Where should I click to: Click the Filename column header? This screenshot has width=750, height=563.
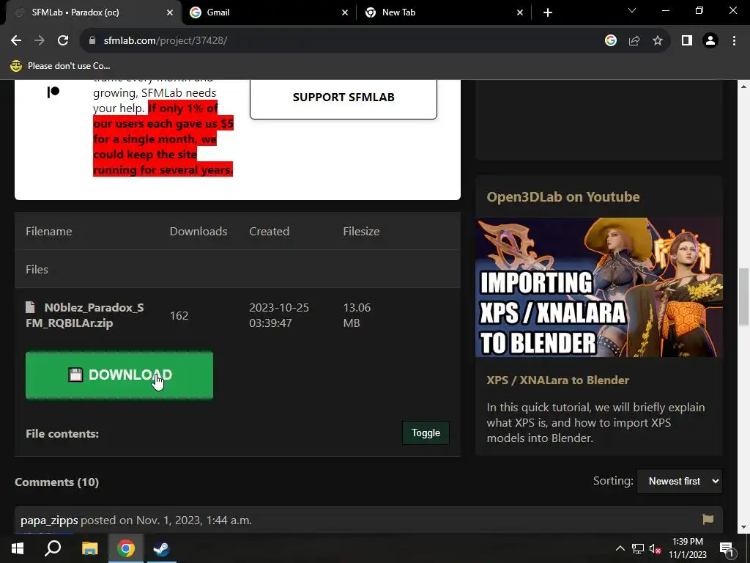coord(49,231)
